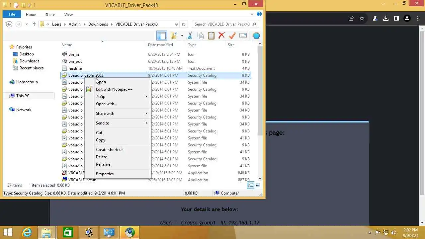Viewport: 425px width, 239px height.
Task: Switch to the details view layout button
Action: coord(251,185)
